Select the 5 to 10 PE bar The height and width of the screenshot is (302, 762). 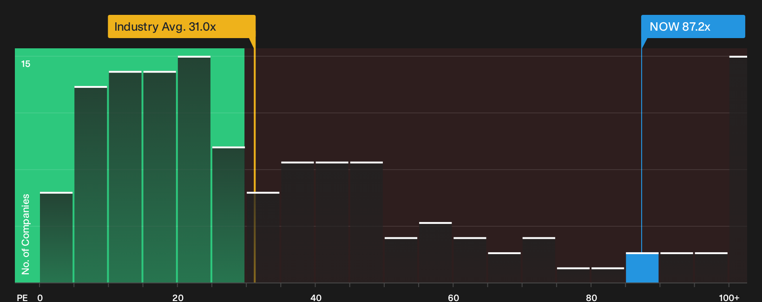(91, 184)
